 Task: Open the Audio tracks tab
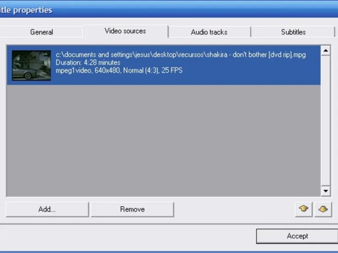[209, 32]
